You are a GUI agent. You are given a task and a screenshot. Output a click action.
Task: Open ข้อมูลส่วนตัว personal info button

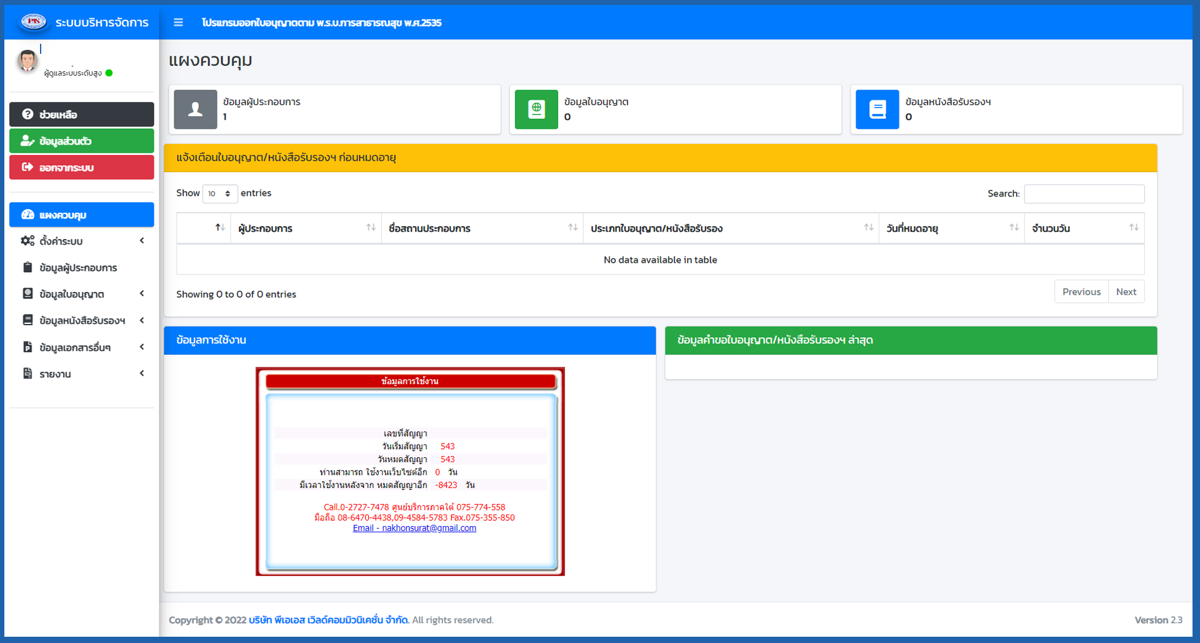pyautogui.click(x=82, y=141)
